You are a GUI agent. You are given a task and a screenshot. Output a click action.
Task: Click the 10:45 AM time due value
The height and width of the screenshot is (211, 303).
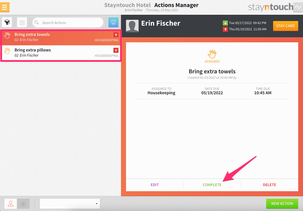(262, 93)
